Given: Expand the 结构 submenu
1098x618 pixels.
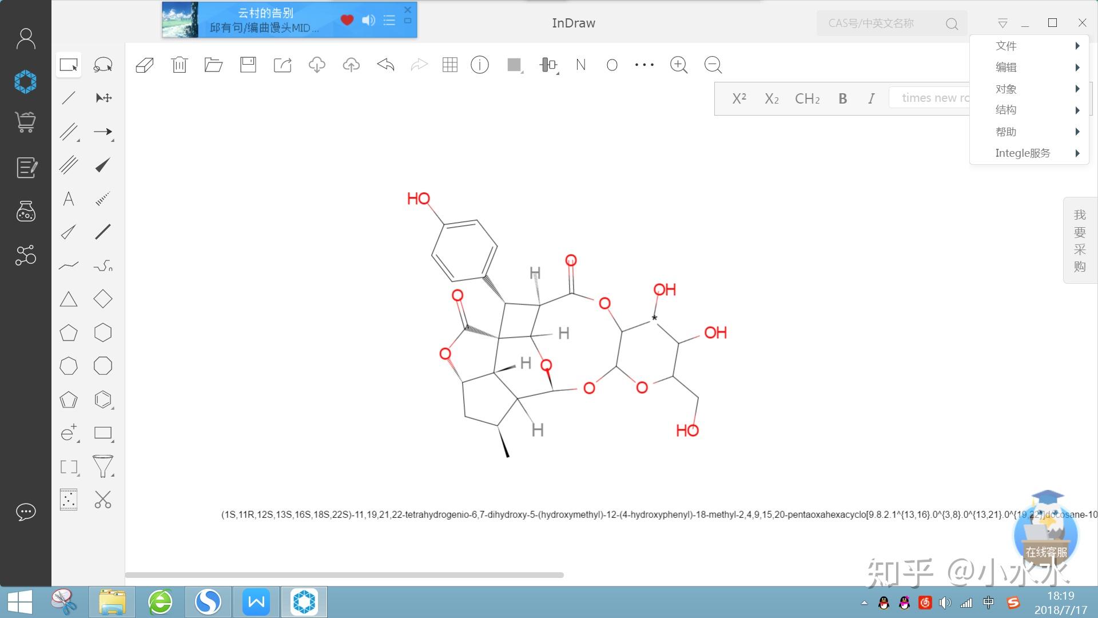Looking at the screenshot, I should [1005, 110].
